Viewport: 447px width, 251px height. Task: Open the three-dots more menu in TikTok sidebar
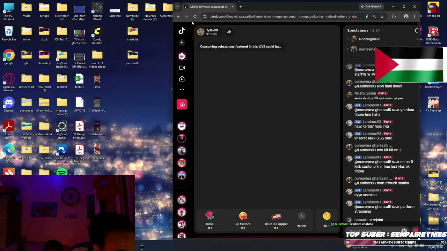click(x=182, y=90)
